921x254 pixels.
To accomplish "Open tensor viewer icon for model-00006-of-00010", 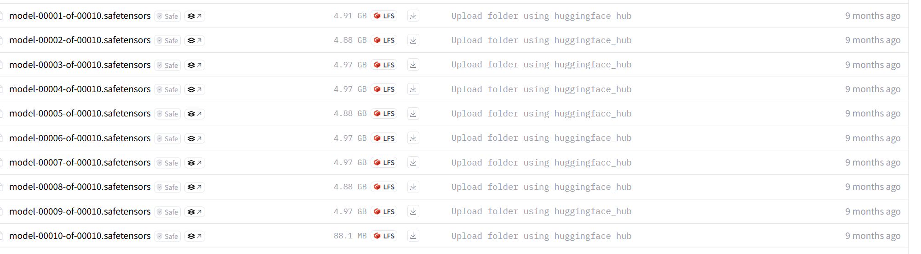I will coord(194,138).
